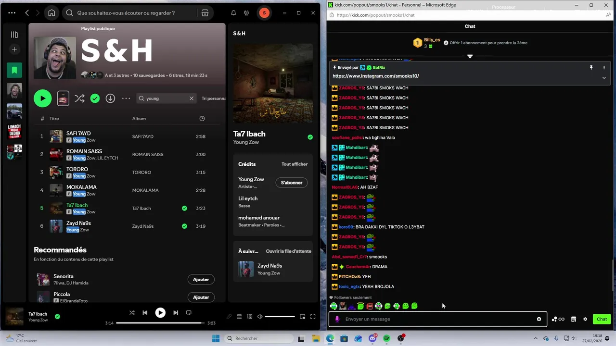Unpin the pinned message with pin icon
Image resolution: width=616 pixels, height=346 pixels.
591,68
